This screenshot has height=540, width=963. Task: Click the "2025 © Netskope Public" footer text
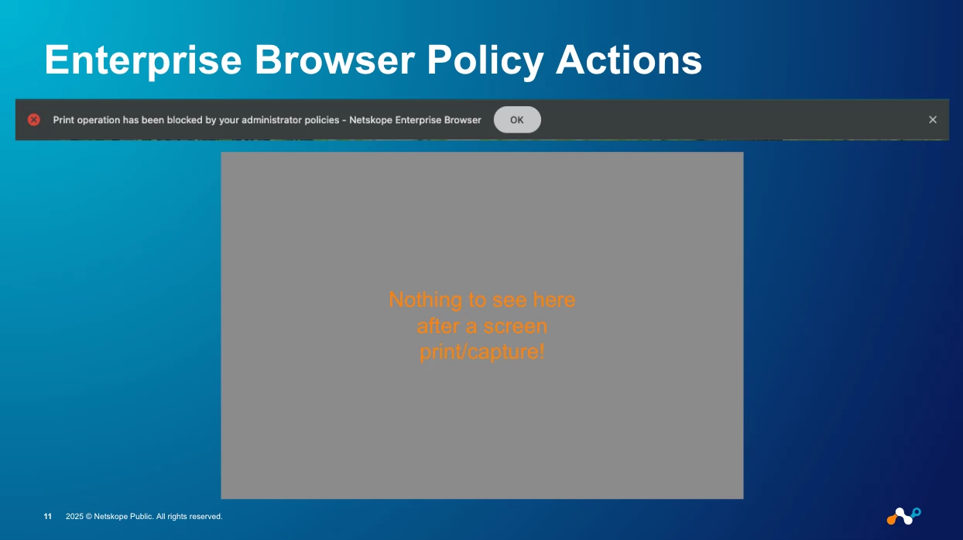tap(144, 516)
